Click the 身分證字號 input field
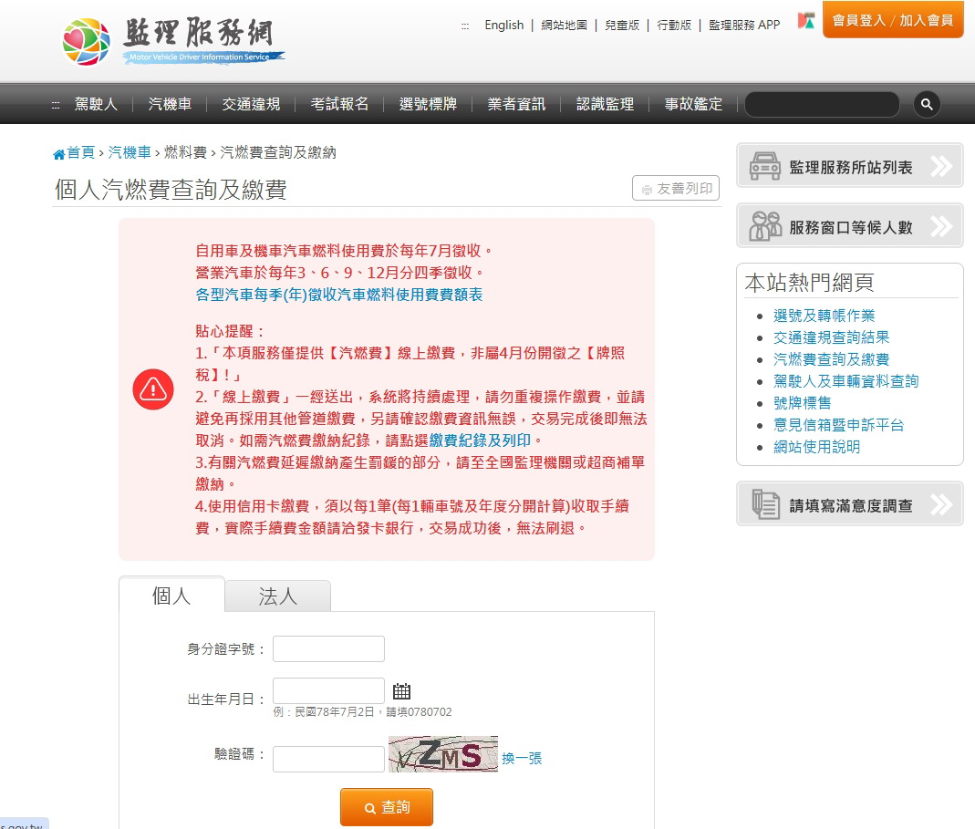Screen dimensions: 975x829 point(328,648)
